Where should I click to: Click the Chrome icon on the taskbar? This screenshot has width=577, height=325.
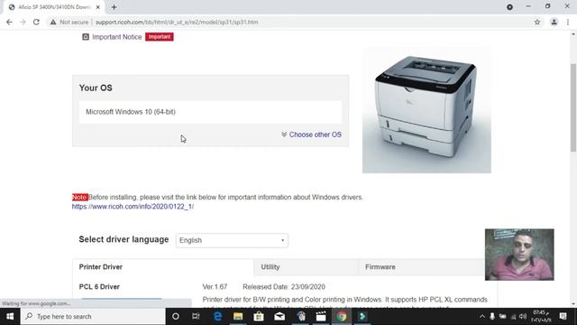341,317
